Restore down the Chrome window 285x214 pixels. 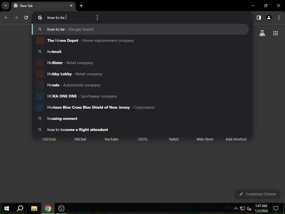click(x=266, y=6)
